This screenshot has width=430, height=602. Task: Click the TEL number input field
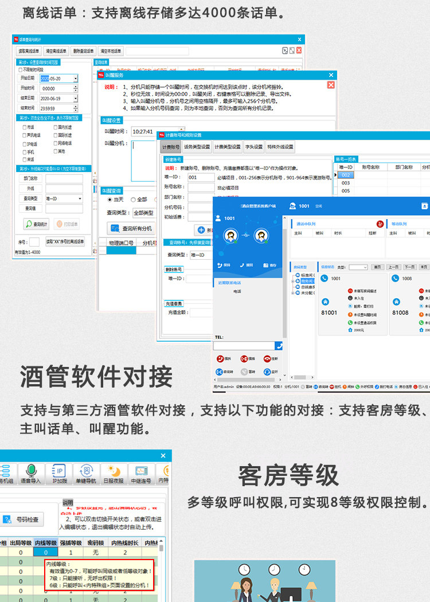(245, 346)
